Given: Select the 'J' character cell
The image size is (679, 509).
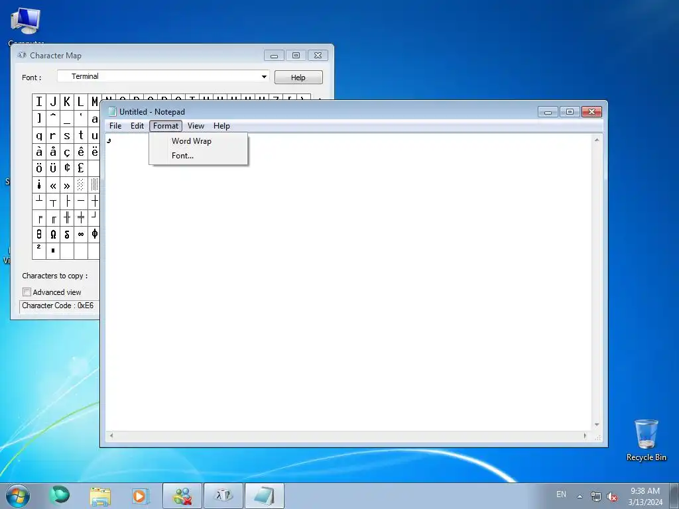Looking at the screenshot, I should point(53,101).
